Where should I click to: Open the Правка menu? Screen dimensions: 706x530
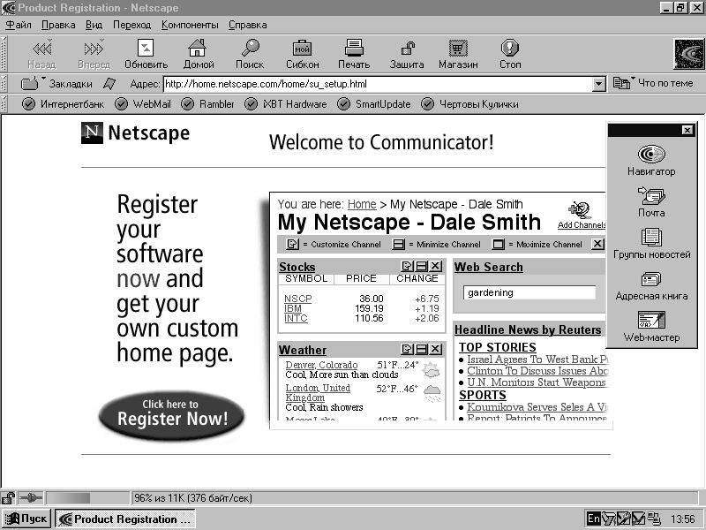tap(58, 25)
